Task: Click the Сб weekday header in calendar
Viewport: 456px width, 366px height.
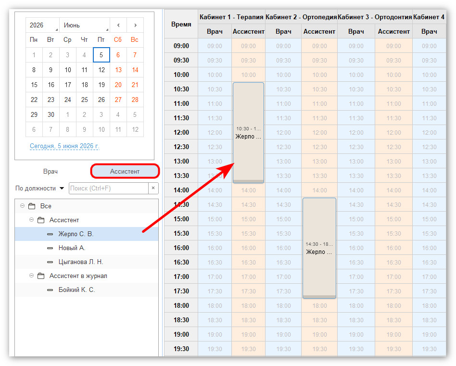Action: pos(118,40)
